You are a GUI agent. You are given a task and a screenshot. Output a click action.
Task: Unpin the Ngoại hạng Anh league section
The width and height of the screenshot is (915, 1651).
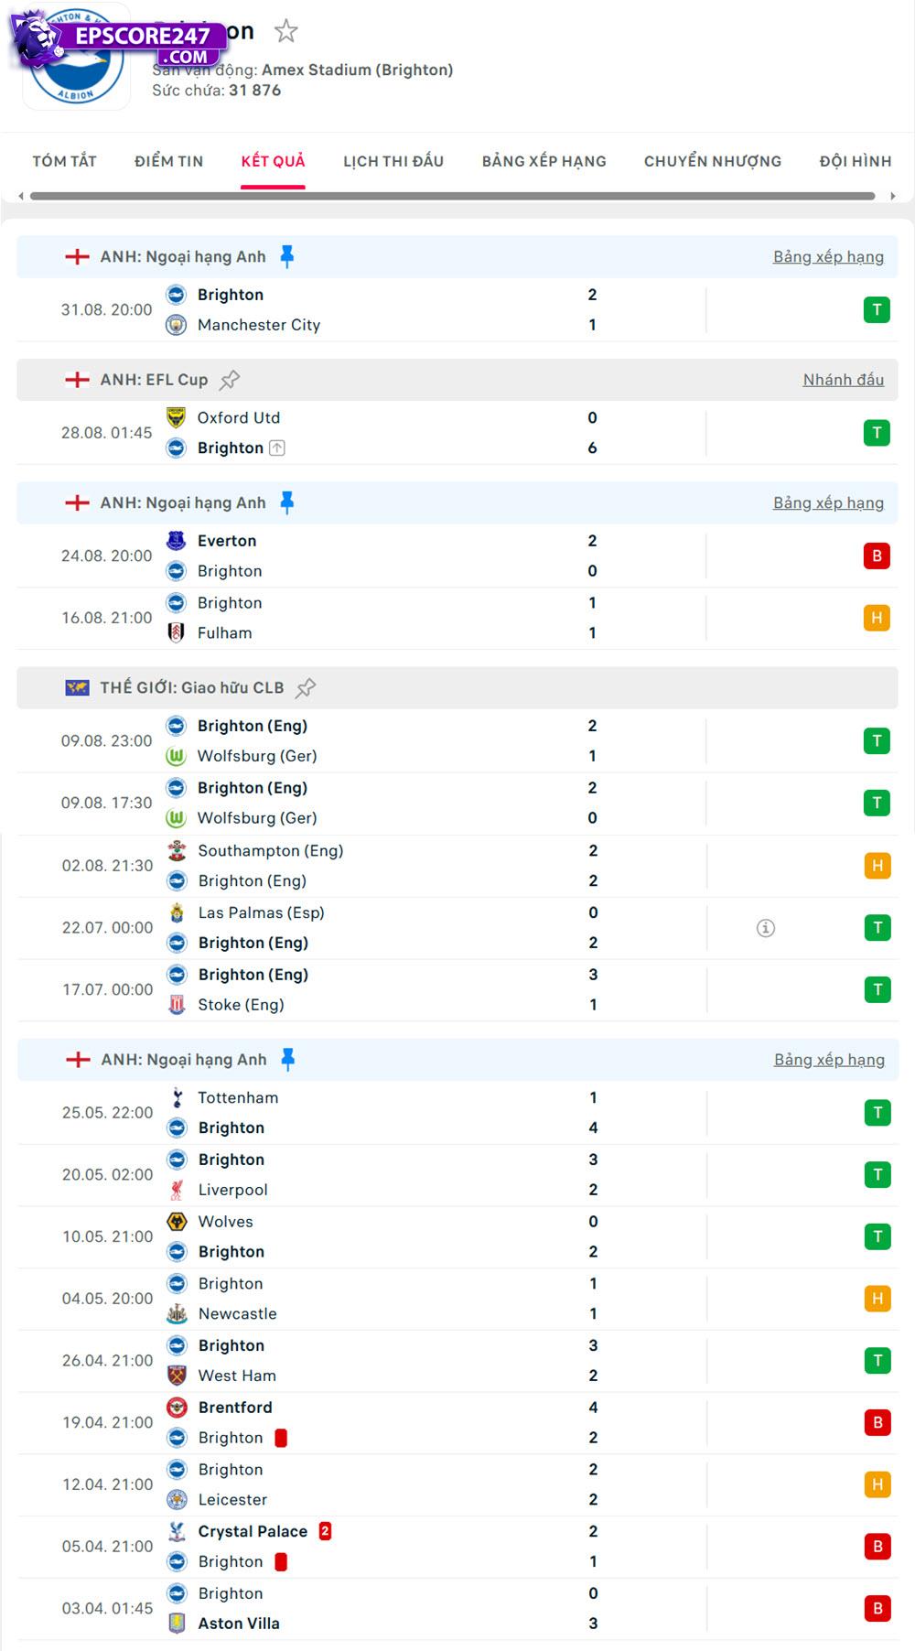(x=287, y=256)
